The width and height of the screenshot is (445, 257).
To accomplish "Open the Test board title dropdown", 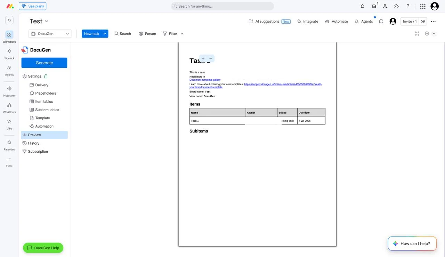I will point(39,21).
